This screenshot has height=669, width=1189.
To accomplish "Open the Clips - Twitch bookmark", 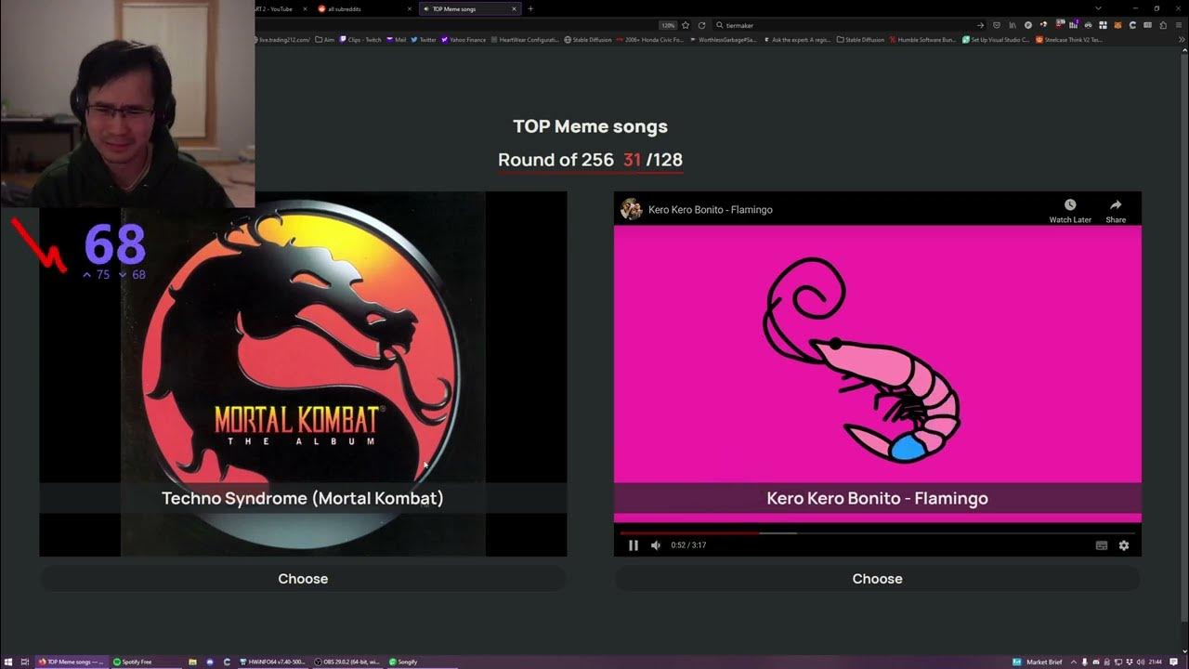I will pyautogui.click(x=360, y=40).
